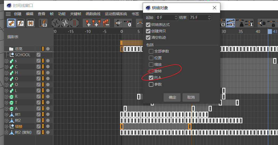Click the gray dot beside 总览
The width and height of the screenshot is (278, 145).
click(48, 49)
